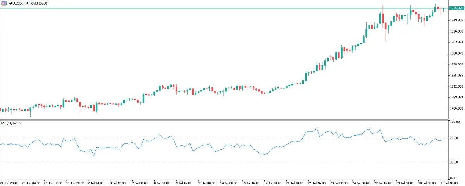Click the RSI(14) 67.05 indicator label
Viewport: 465px width, 186px height.
tap(11, 123)
